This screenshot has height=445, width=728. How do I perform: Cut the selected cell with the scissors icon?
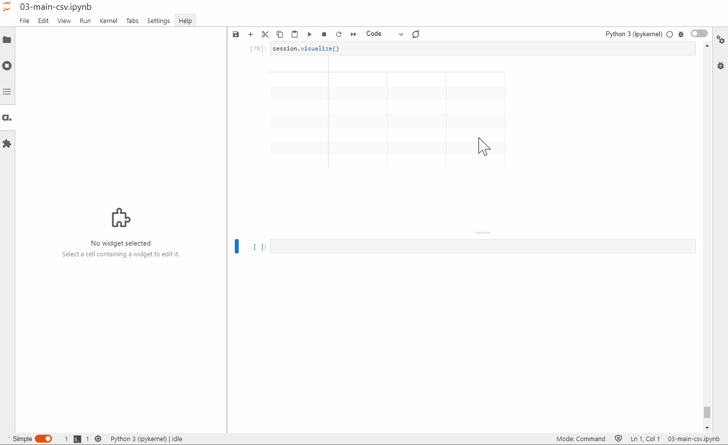pos(265,34)
